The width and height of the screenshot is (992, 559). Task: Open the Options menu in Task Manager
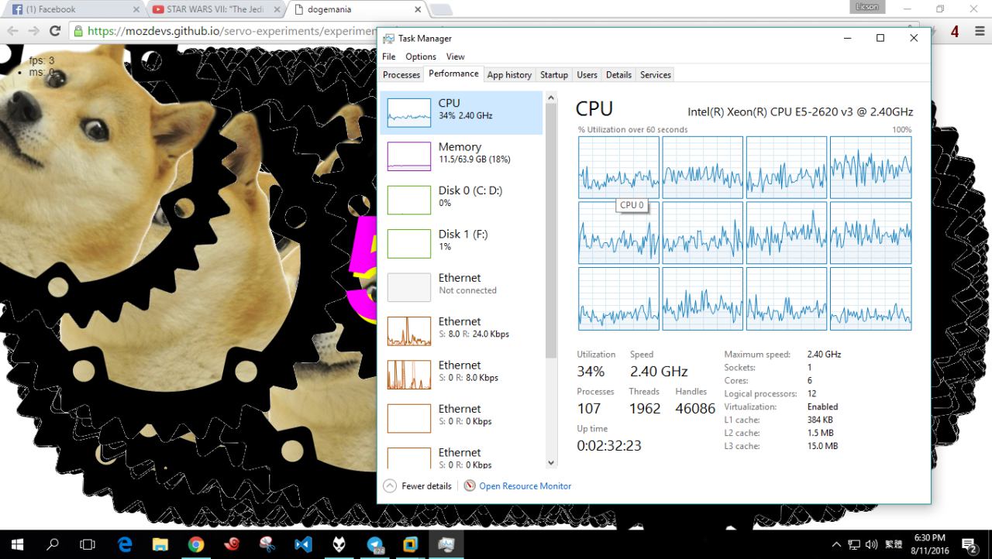tap(421, 57)
